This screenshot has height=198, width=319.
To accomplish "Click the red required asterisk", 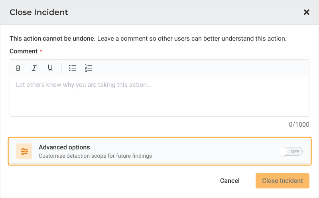I will [41, 51].
